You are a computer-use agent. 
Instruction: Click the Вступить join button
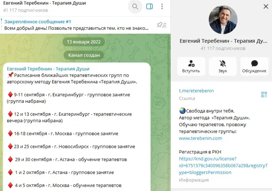coord(191,66)
